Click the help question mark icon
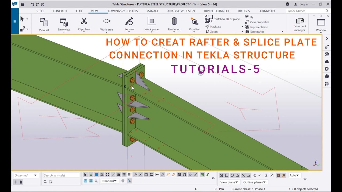Screen dimensions: 342x192 287,4
